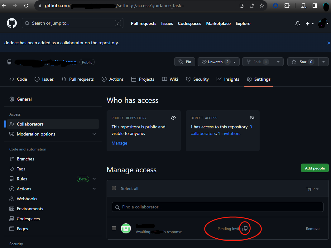Click the browser address bar URL
The image size is (331, 248).
[114, 6]
